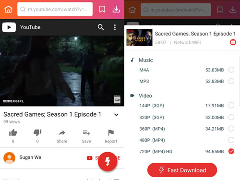Click the 'Video' section heading

click(x=145, y=96)
